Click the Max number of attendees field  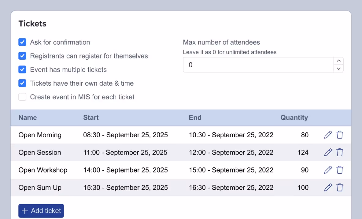(x=257, y=65)
